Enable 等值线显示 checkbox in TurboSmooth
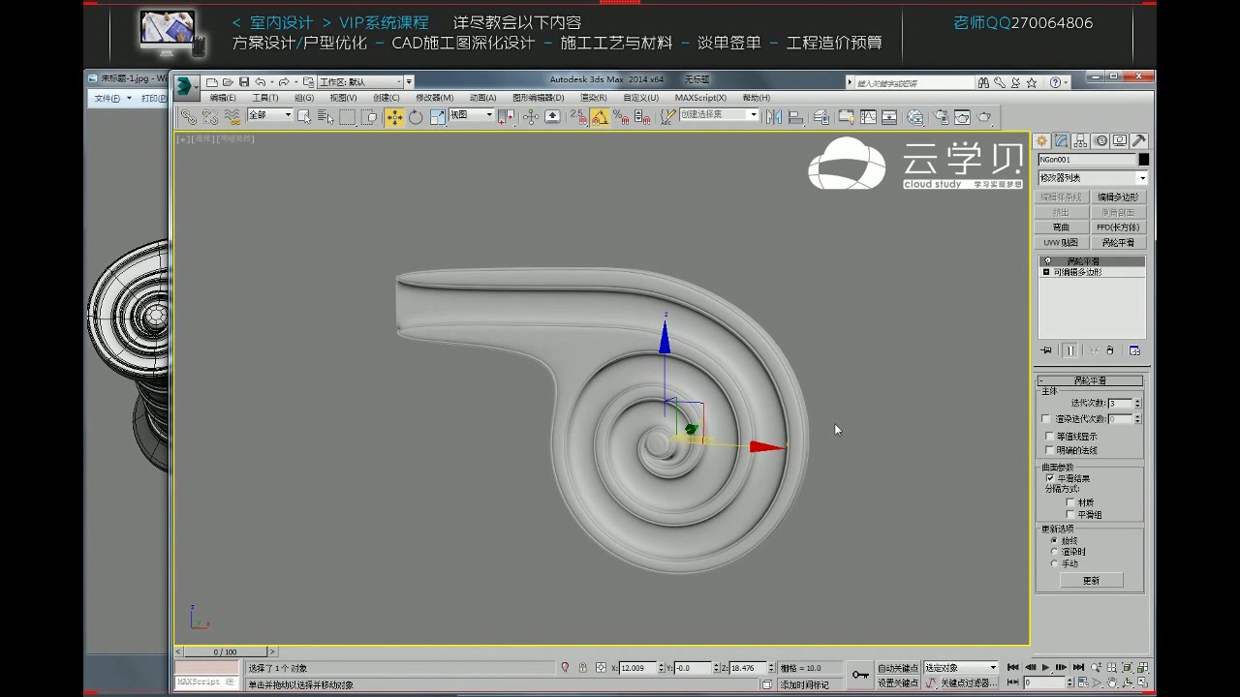1240x697 pixels. tap(1050, 436)
